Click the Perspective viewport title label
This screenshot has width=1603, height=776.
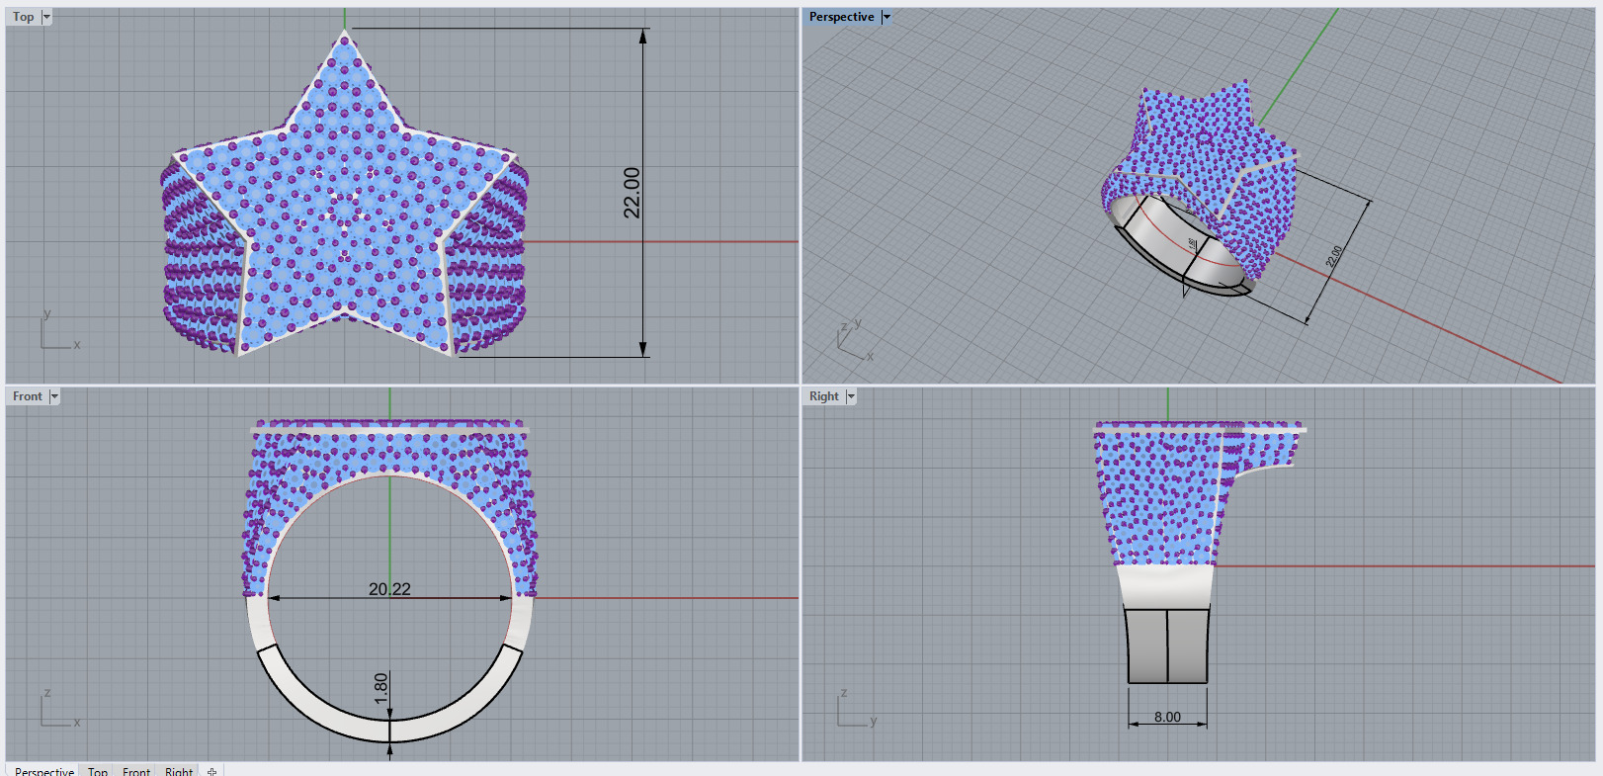coord(842,17)
